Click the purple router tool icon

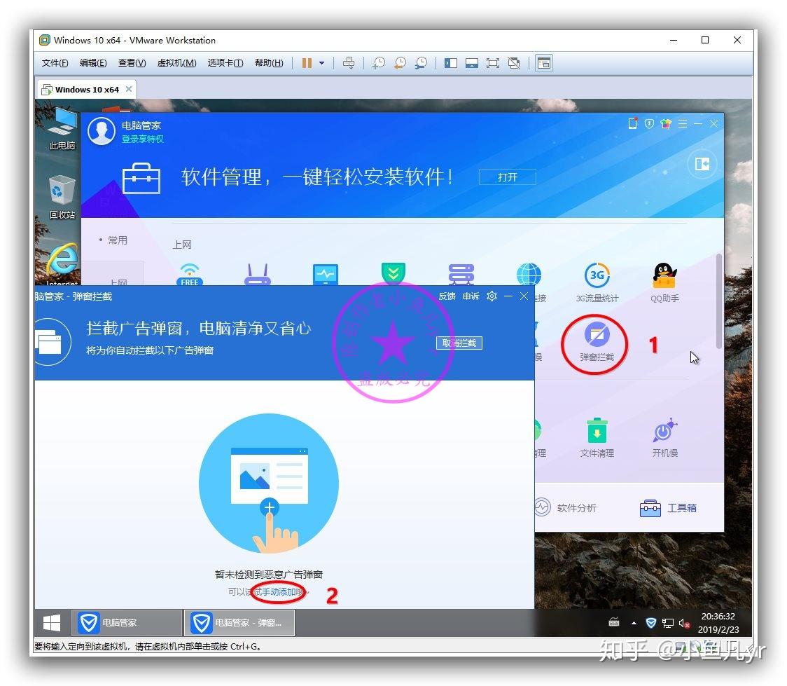pos(258,275)
